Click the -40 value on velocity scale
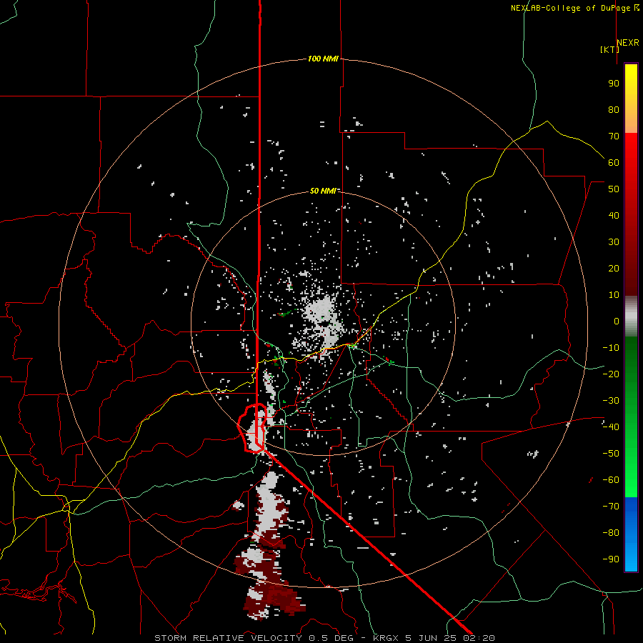Image resolution: width=643 pixels, height=643 pixels. click(611, 427)
